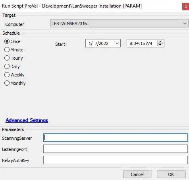
Task: Decrease start time with down spinner arrow
Action: (160, 45)
